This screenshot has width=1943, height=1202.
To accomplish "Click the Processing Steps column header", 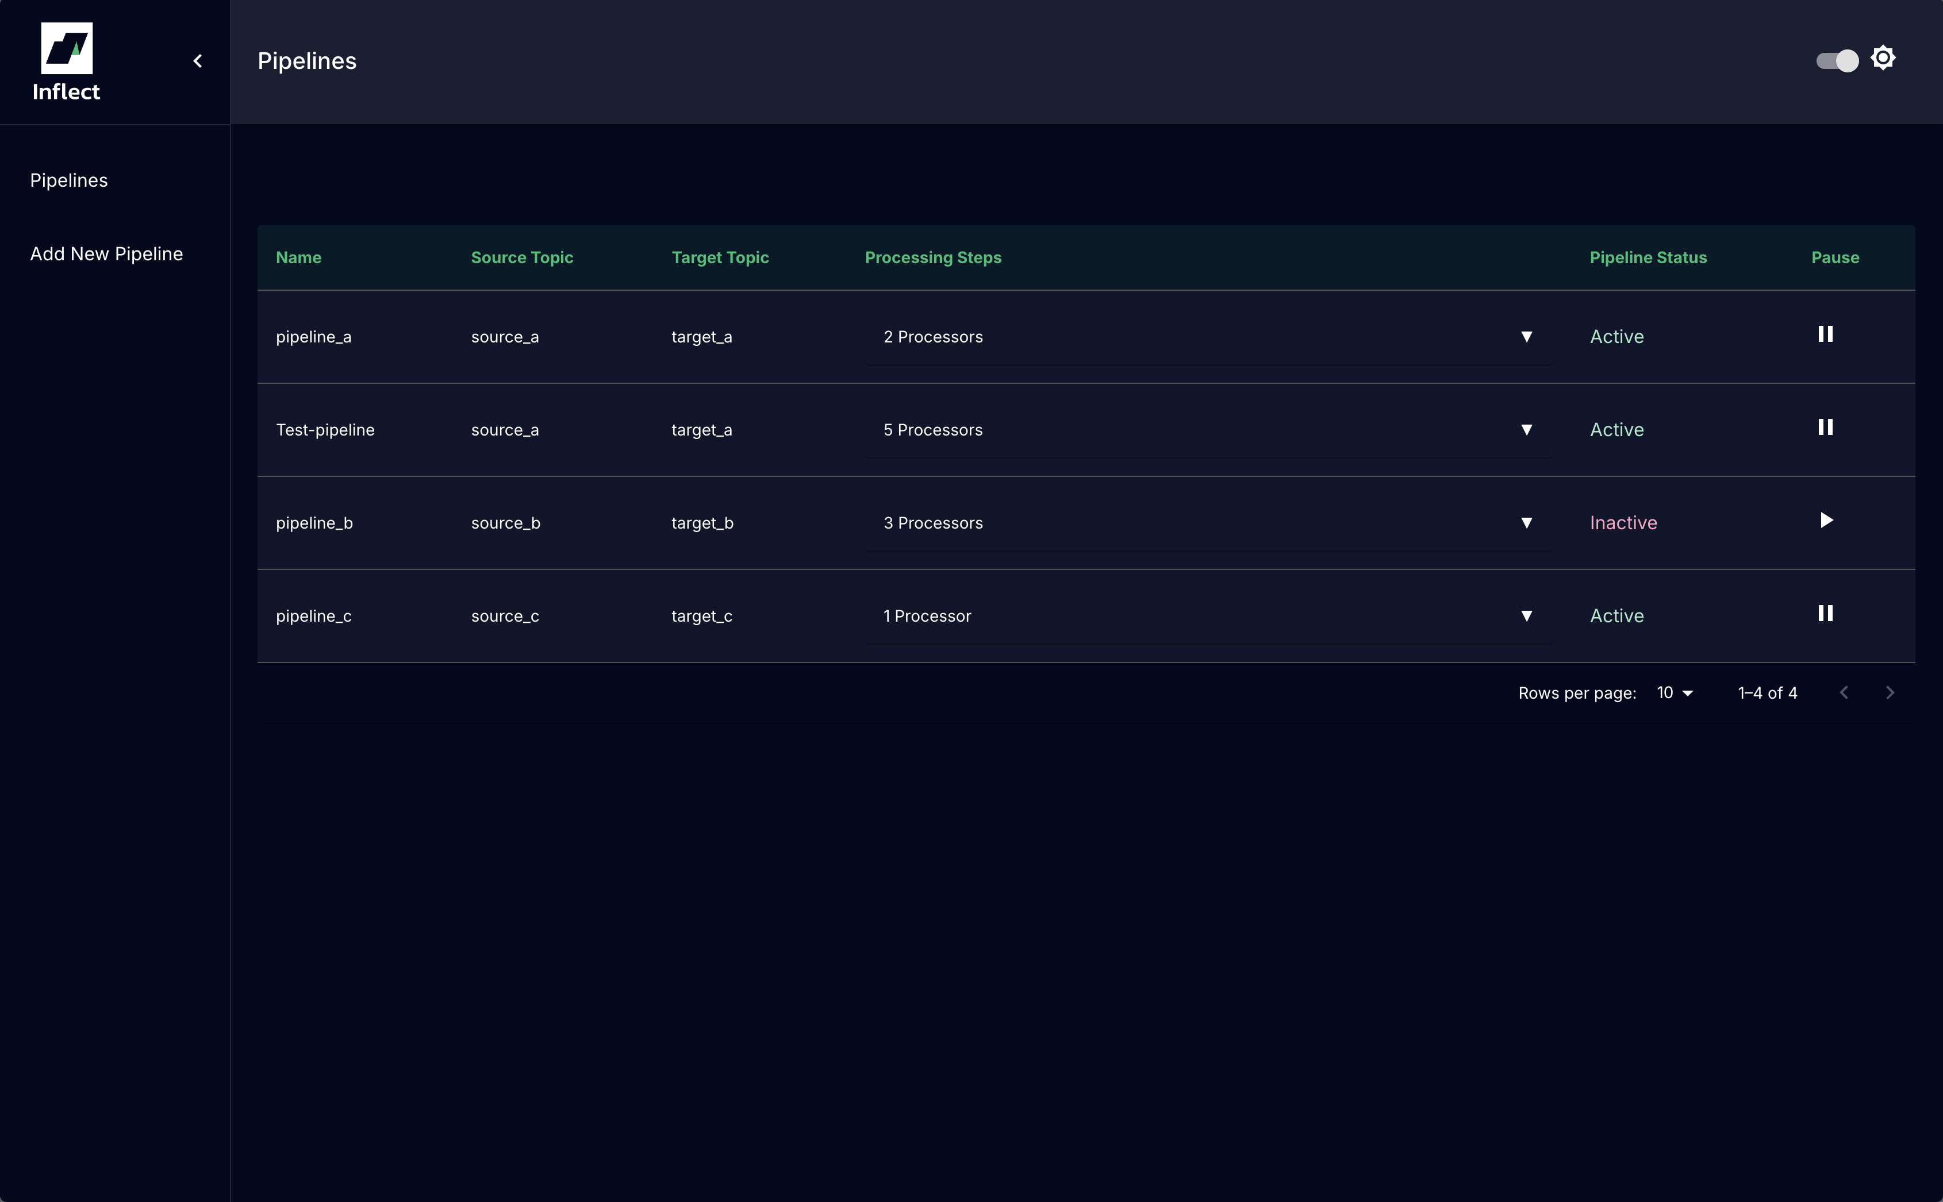I will pos(933,257).
